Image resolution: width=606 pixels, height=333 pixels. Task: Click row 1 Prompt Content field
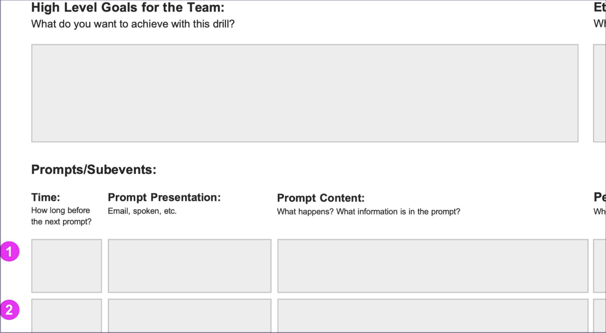[432, 266]
